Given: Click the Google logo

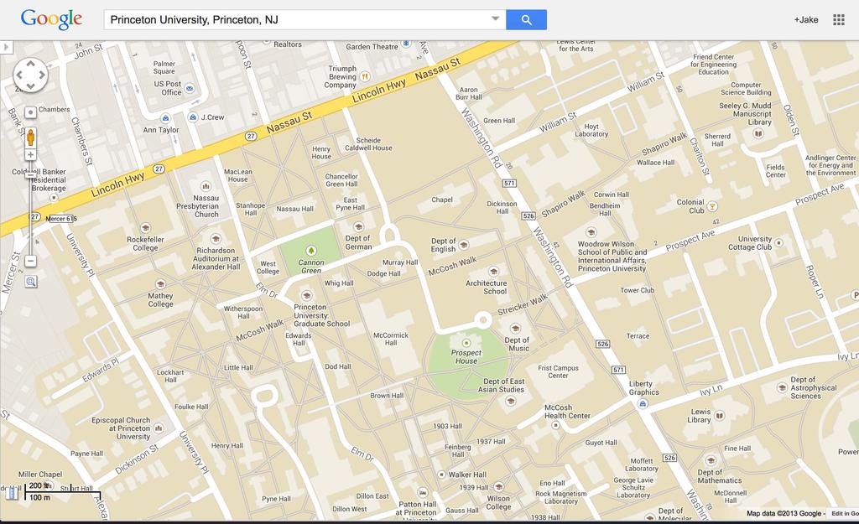Looking at the screenshot, I should coord(51,19).
